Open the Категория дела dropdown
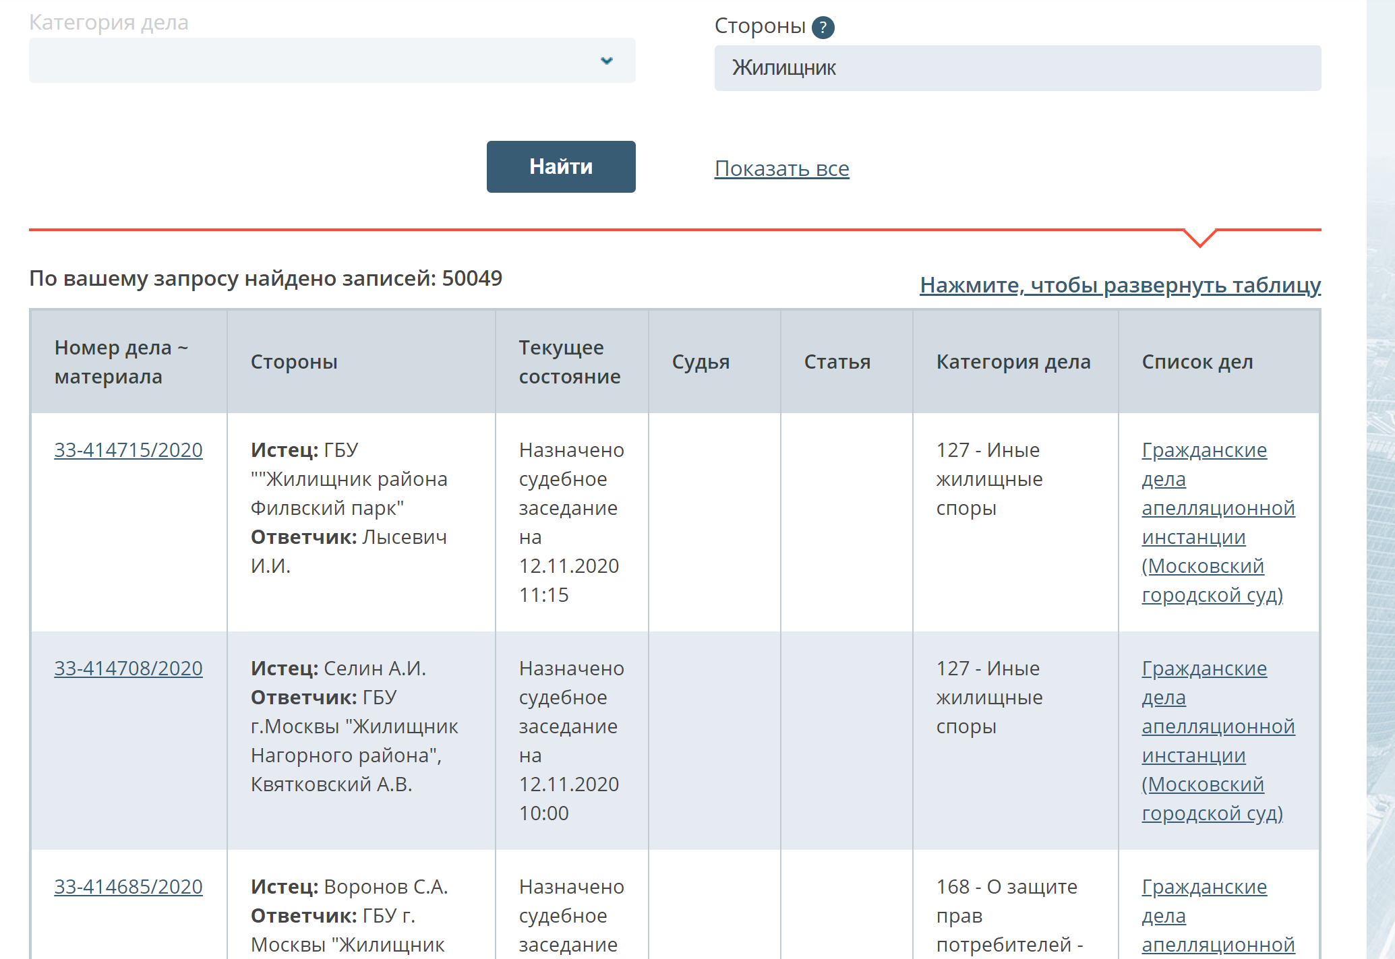Image resolution: width=1395 pixels, height=959 pixels. click(332, 61)
